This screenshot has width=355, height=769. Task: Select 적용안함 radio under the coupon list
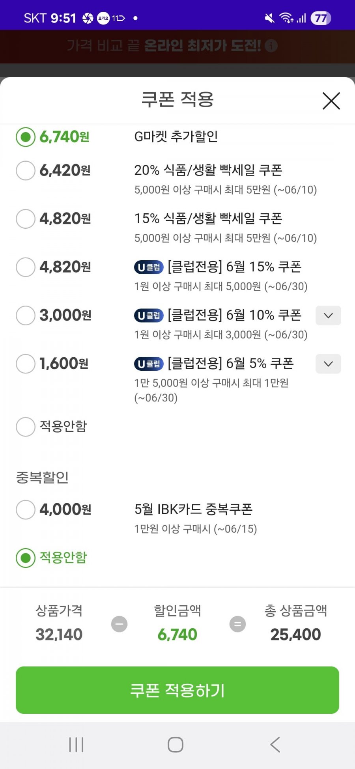point(26,427)
